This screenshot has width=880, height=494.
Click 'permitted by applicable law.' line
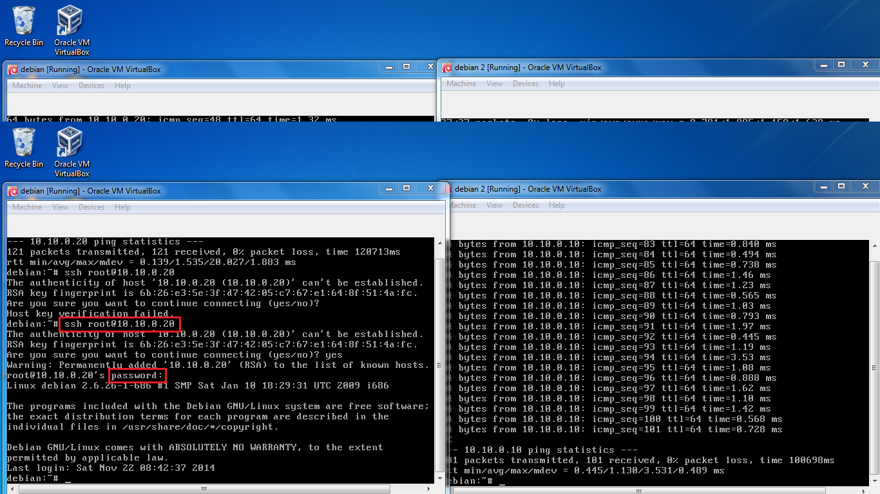pyautogui.click(x=88, y=458)
